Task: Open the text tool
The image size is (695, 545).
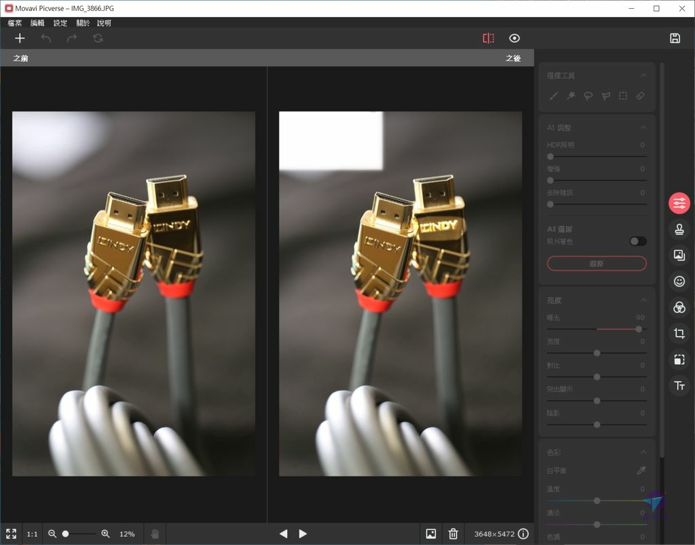Action: tap(679, 386)
